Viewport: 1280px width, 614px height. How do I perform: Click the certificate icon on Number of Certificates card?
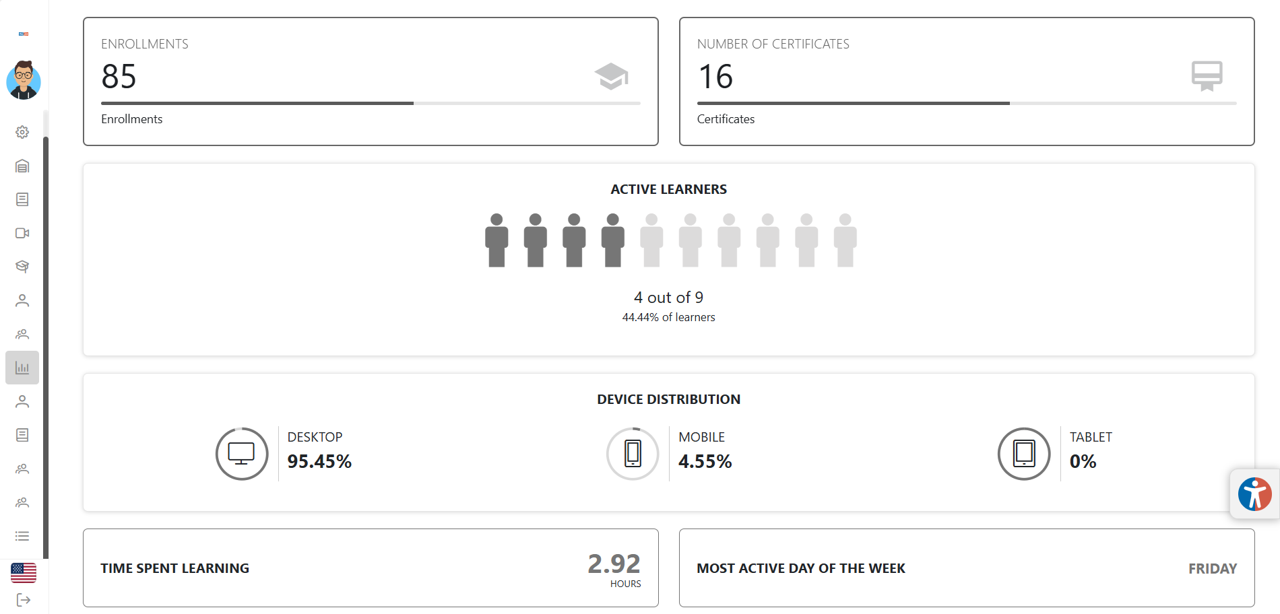[x=1207, y=76]
